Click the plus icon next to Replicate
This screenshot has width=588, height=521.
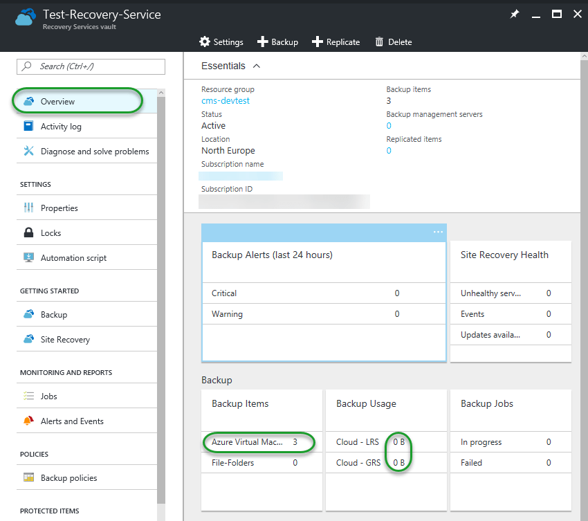pos(318,42)
